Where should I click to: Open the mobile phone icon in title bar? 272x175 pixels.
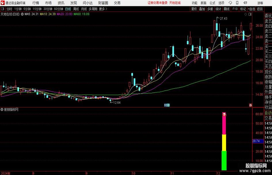pos(237,3)
